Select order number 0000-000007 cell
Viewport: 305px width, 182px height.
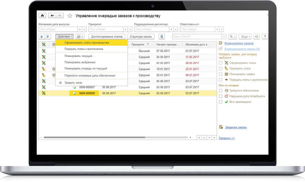pos(87,87)
